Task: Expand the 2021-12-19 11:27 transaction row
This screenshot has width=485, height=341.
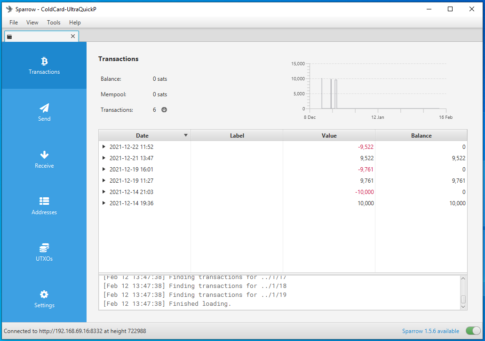Action: (x=104, y=180)
